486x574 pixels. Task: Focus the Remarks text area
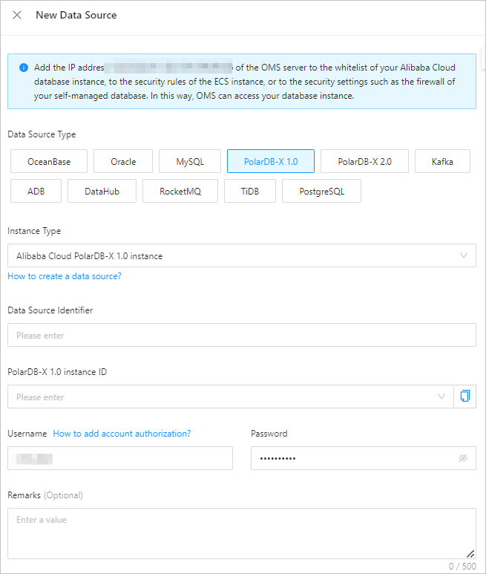(242, 533)
